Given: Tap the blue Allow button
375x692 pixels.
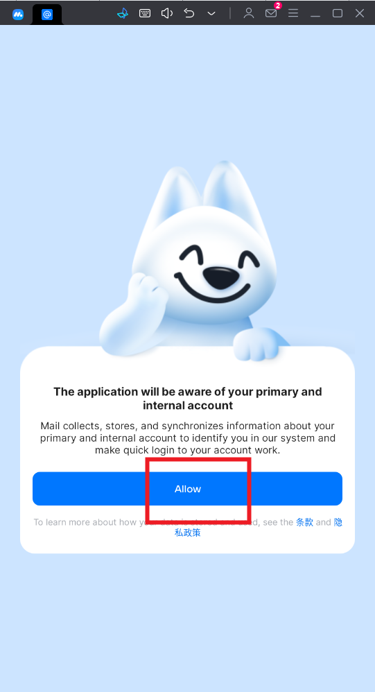Looking at the screenshot, I should tap(187, 489).
